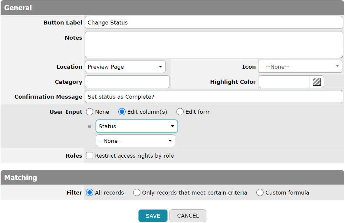Open the Location dropdown
This screenshot has width=345, height=223.
tap(125, 67)
